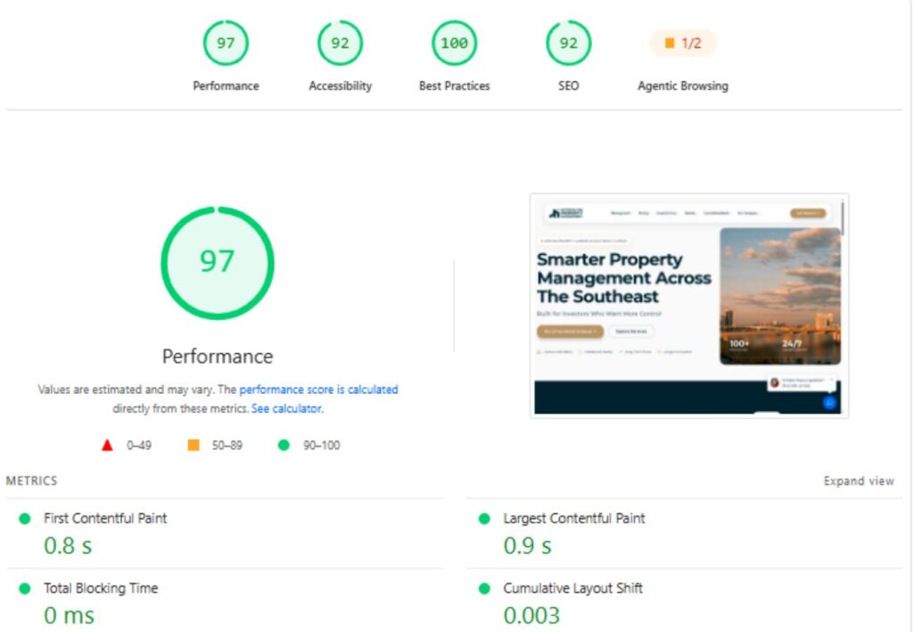Select the Performance label under the top gauges
Image resolution: width=913 pixels, height=632 pixels.
pyautogui.click(x=226, y=86)
